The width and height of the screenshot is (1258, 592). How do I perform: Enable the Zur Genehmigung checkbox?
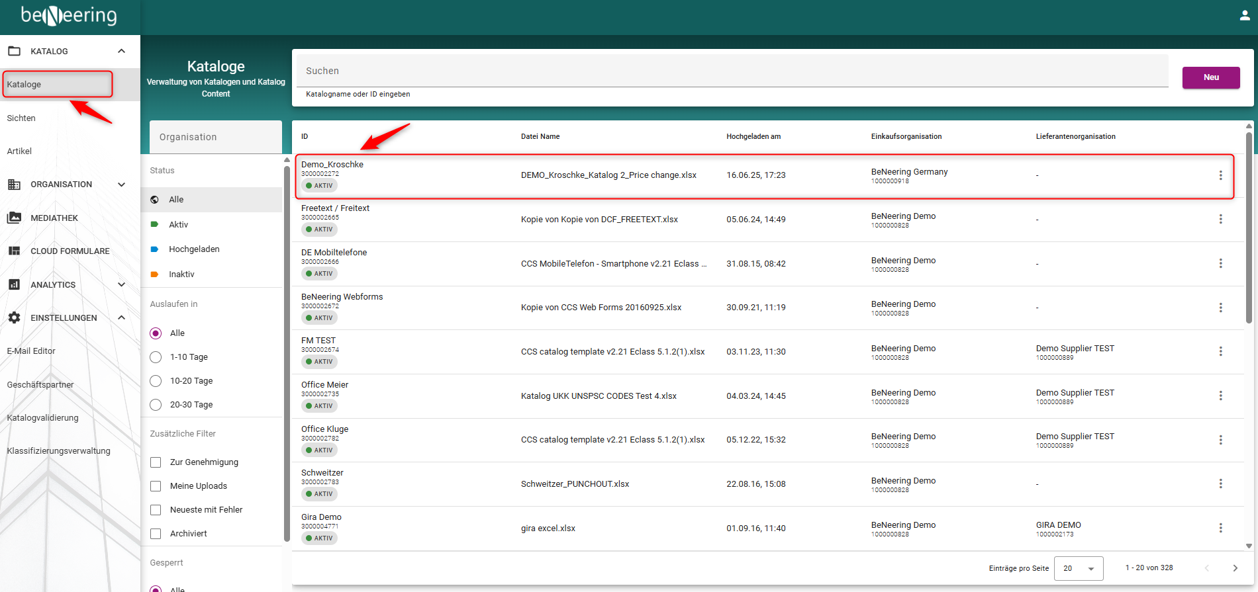tap(156, 462)
